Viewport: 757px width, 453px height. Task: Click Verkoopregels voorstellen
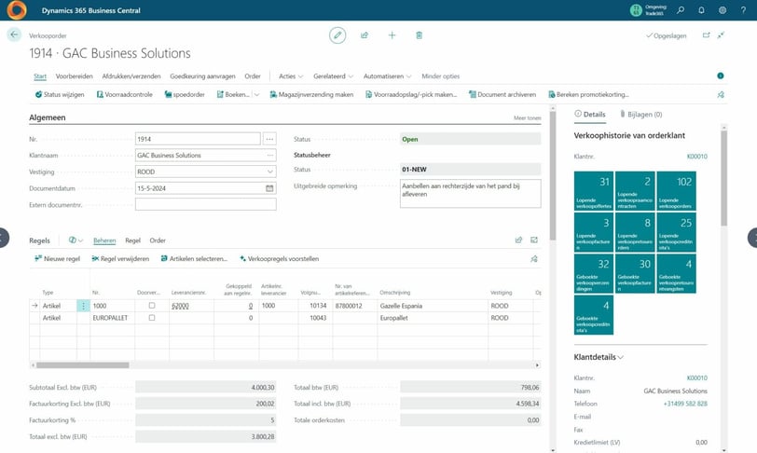(279, 259)
